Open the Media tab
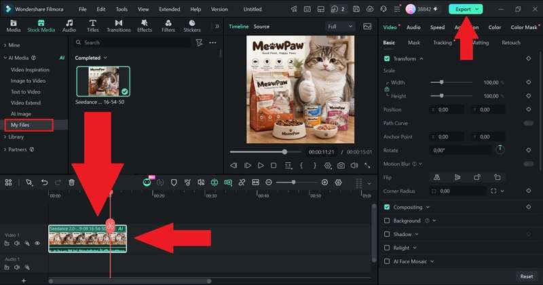543x285 pixels. tap(13, 26)
